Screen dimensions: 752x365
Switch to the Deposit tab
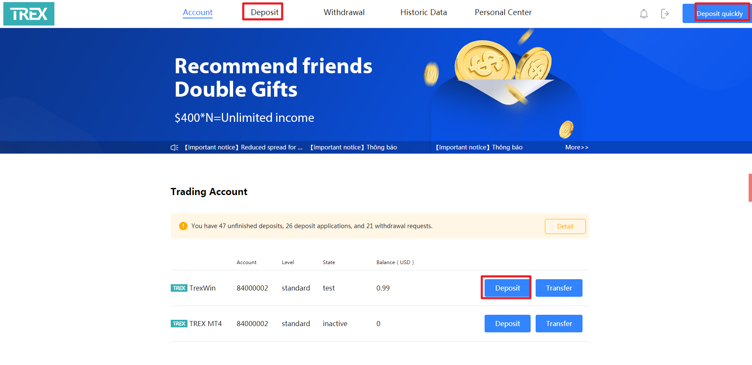(264, 13)
